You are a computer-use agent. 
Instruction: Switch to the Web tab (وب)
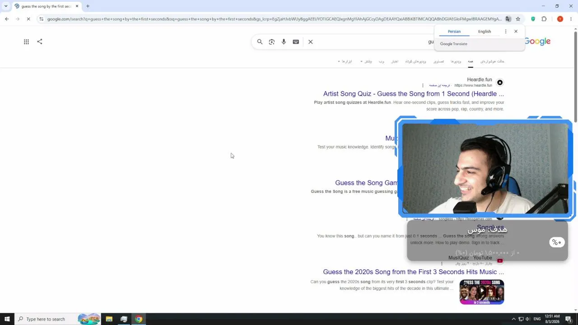[x=382, y=61]
